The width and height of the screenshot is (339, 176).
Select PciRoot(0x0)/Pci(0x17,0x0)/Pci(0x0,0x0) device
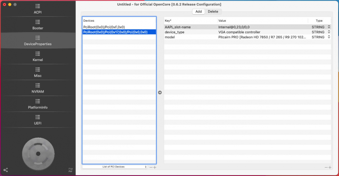pos(119,32)
